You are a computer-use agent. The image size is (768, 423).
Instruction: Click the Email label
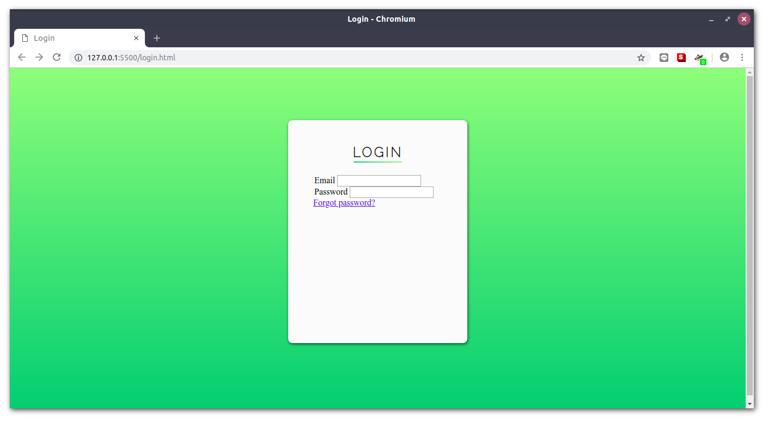(x=325, y=181)
